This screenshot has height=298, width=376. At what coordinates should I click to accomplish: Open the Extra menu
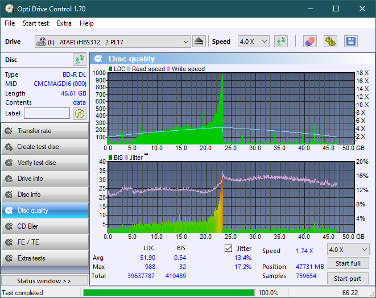pyautogui.click(x=64, y=23)
